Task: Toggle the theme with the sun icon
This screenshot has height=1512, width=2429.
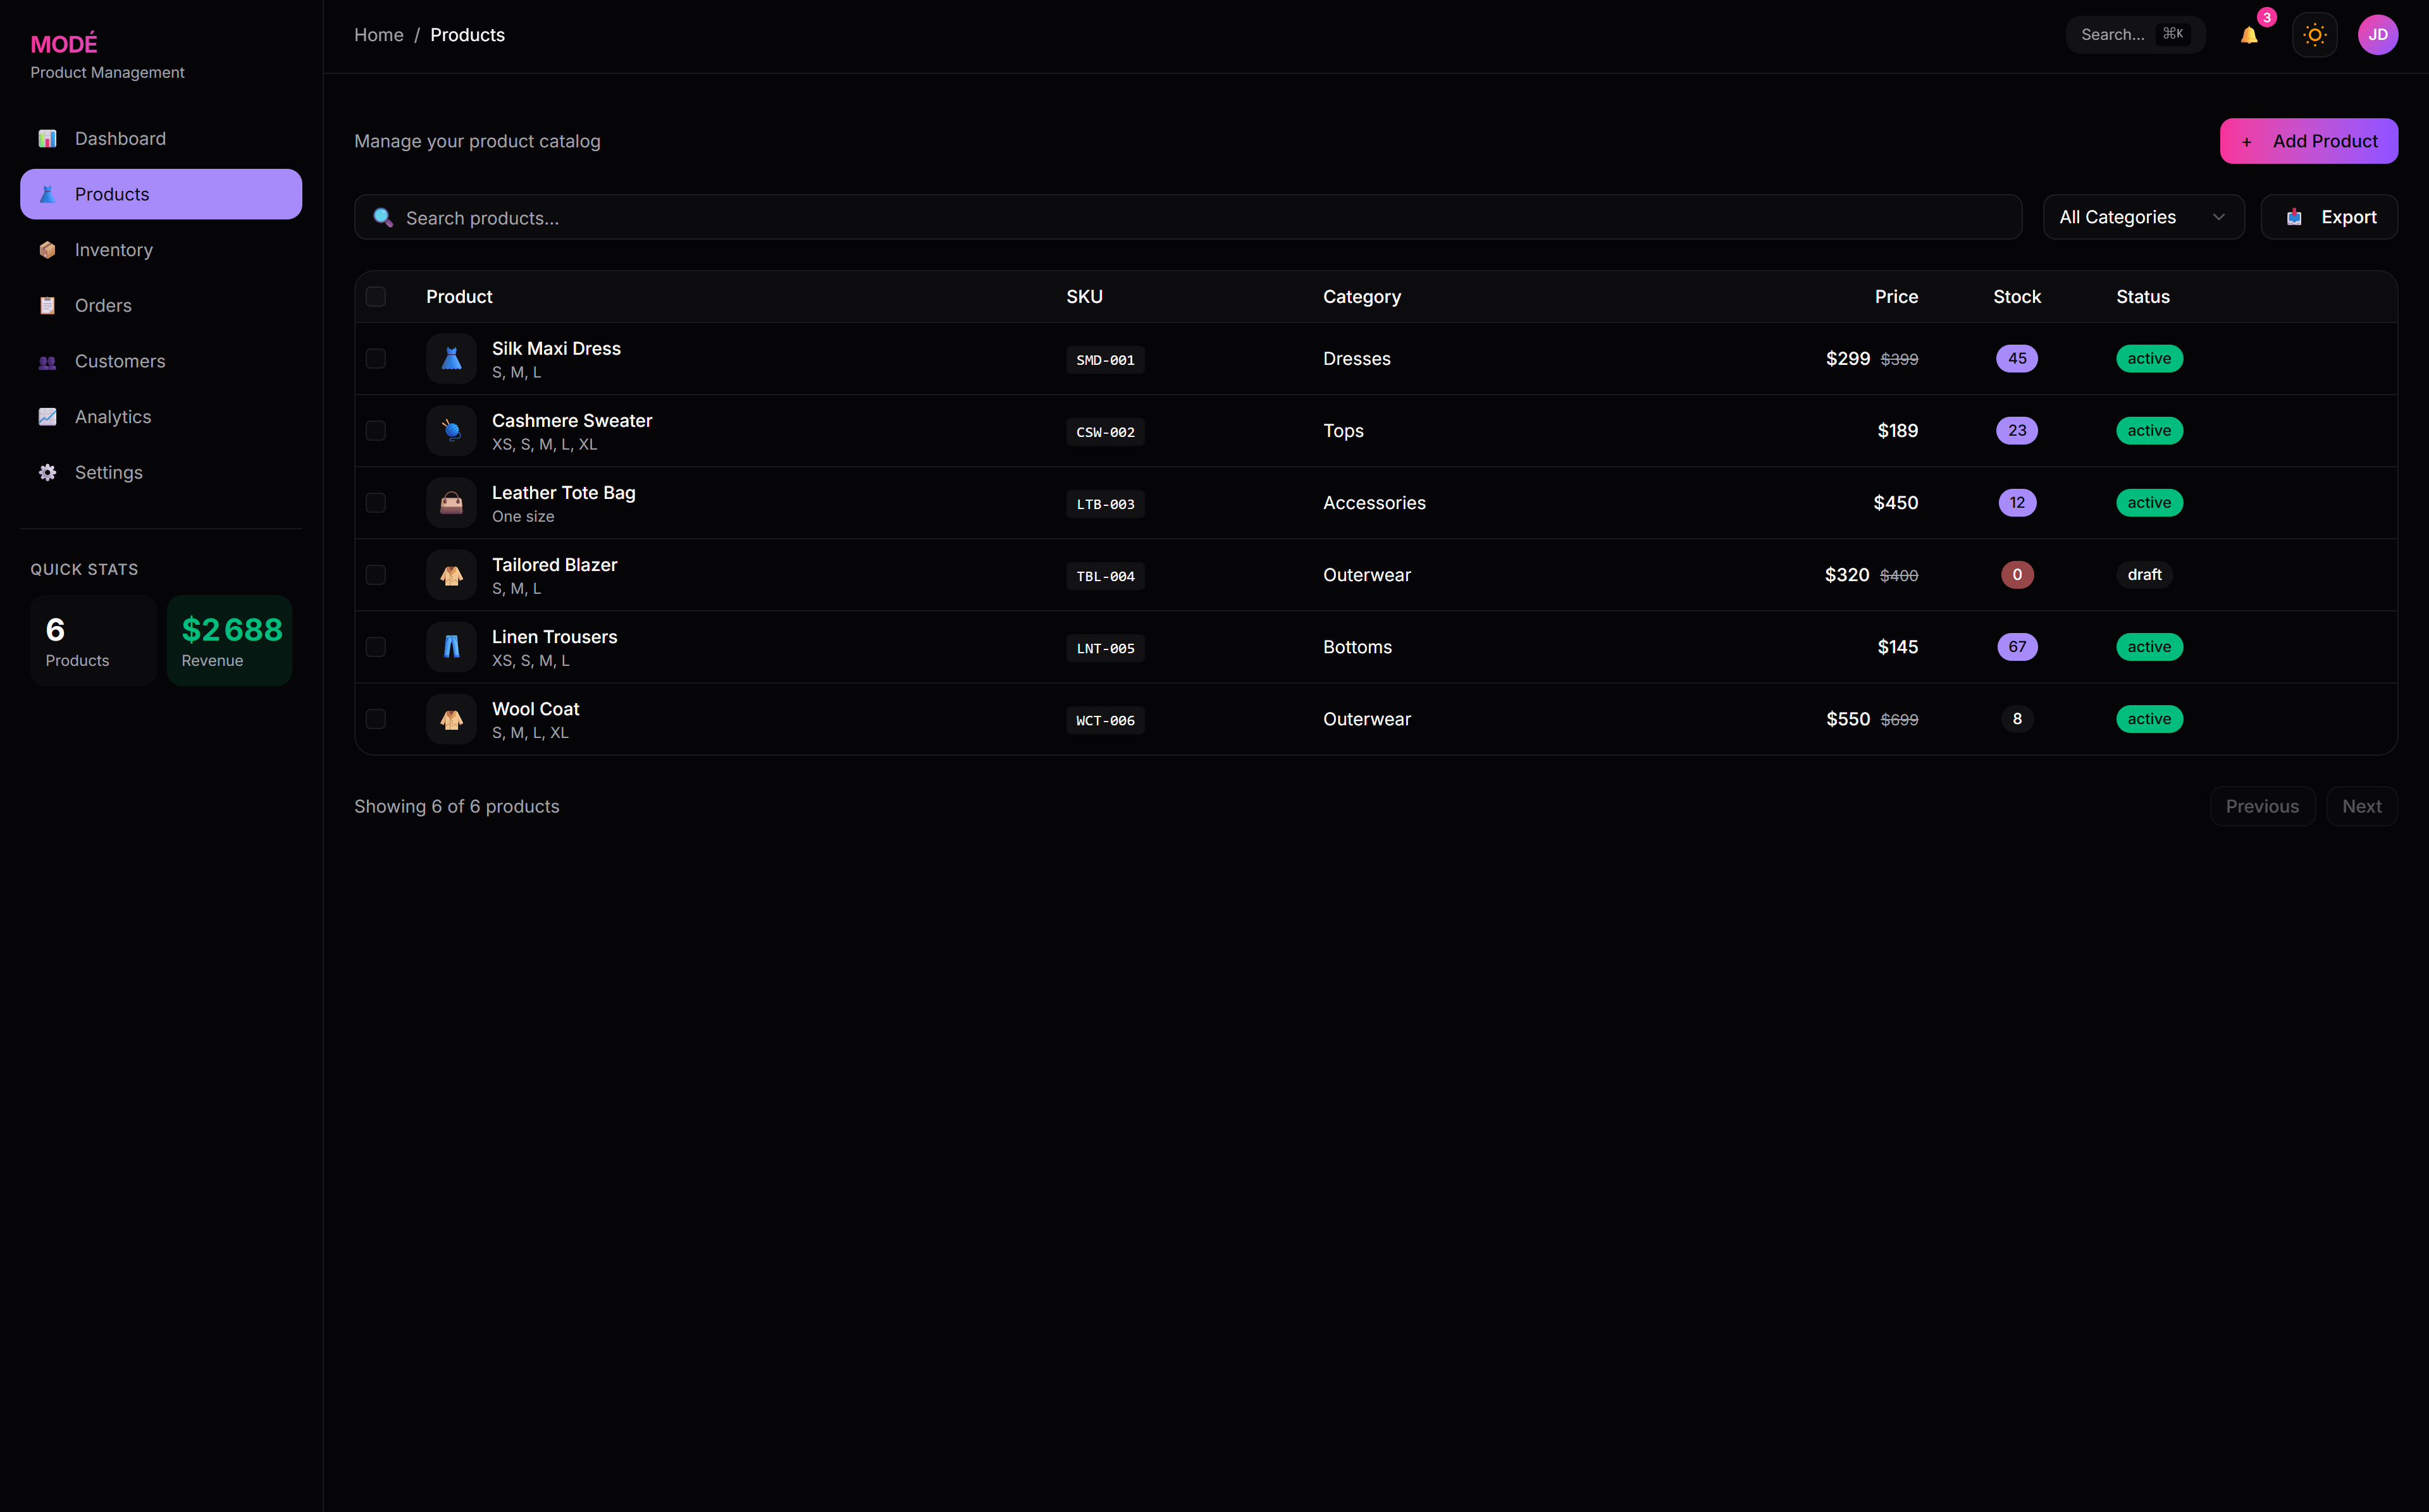Action: point(2315,34)
